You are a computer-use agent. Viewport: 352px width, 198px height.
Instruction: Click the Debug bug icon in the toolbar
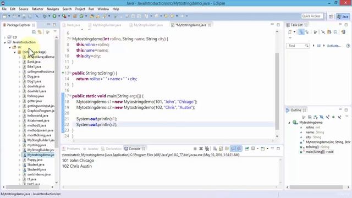(x=45, y=16)
